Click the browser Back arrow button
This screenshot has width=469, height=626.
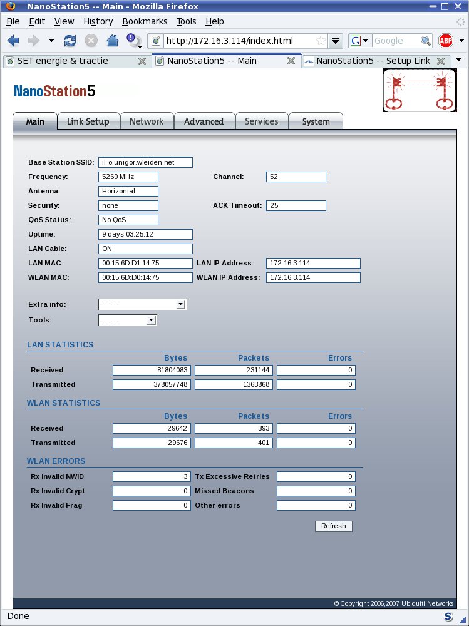(13, 41)
